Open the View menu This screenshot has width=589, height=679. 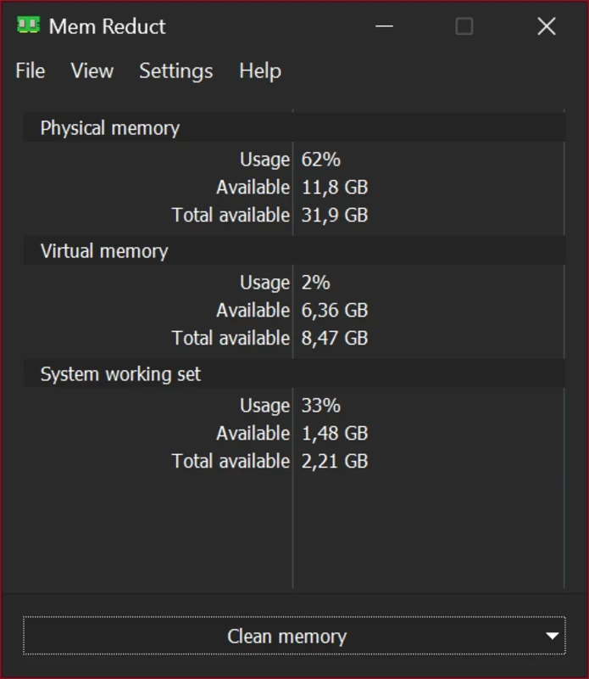pos(92,71)
